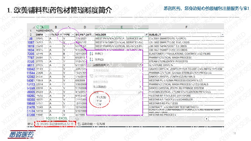Click the clear filter funnel icon

click(x=91, y=76)
